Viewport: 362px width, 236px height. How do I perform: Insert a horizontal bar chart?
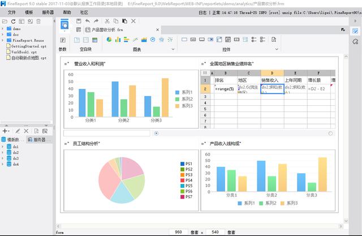tap(127, 40)
